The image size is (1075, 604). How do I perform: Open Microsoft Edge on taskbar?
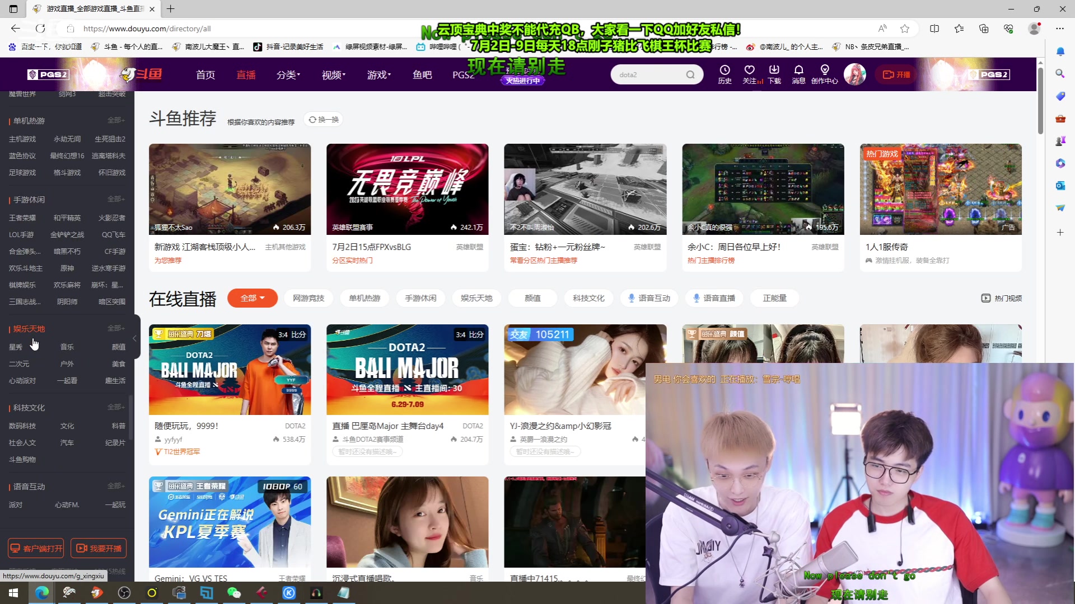click(x=42, y=593)
